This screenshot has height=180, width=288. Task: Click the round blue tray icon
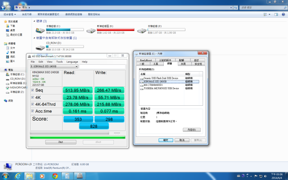[x=243, y=176]
